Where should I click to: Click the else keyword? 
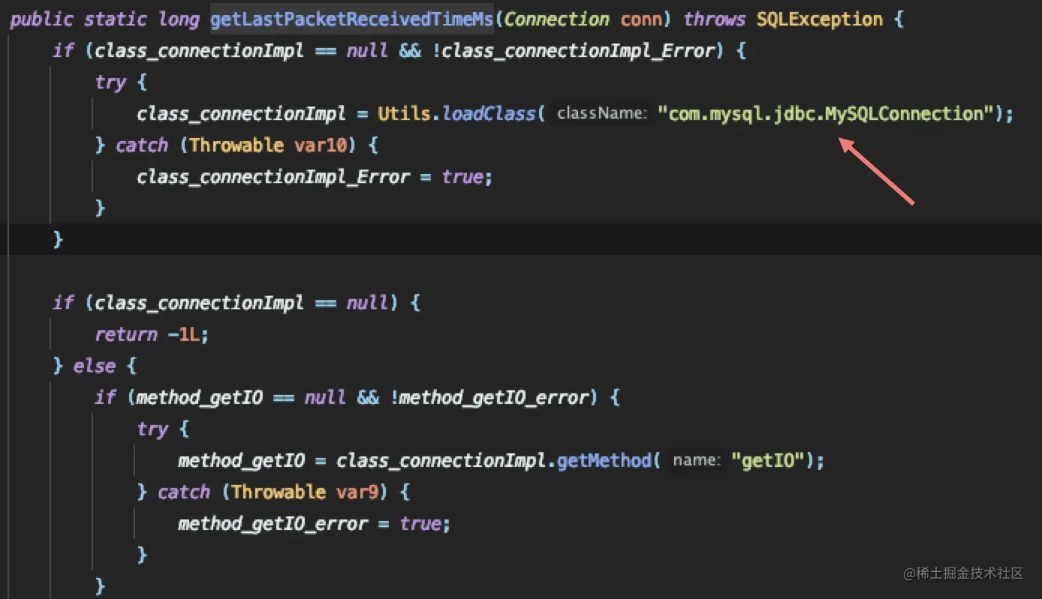click(x=94, y=366)
